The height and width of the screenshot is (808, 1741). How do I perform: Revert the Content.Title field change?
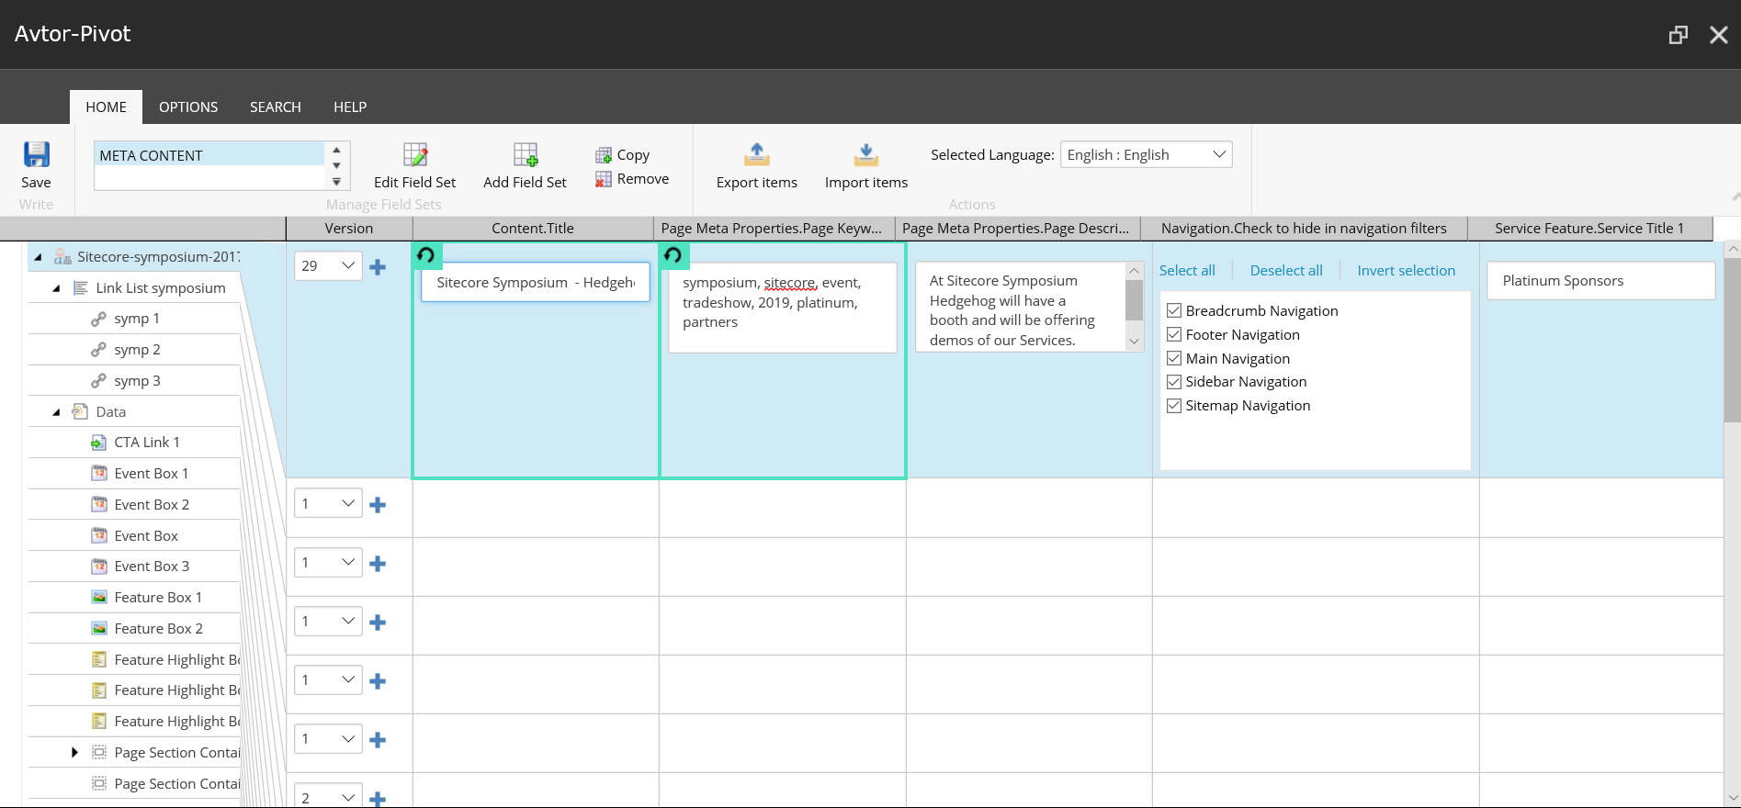click(426, 255)
